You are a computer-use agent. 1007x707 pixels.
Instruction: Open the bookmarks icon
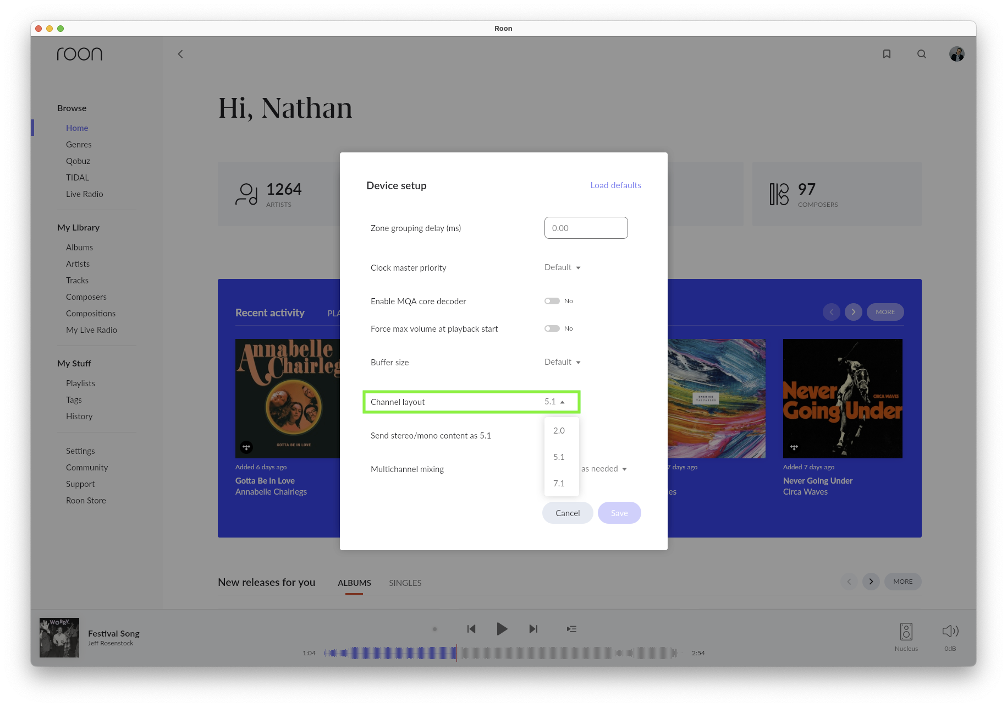coord(887,54)
